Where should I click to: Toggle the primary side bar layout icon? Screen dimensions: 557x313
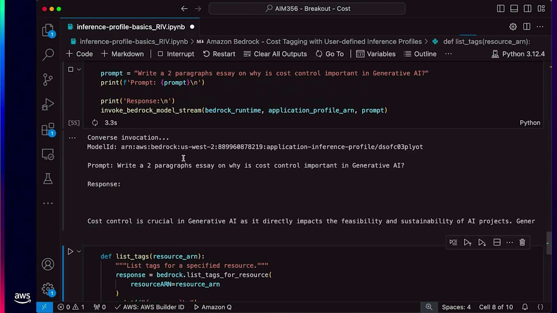point(501,8)
